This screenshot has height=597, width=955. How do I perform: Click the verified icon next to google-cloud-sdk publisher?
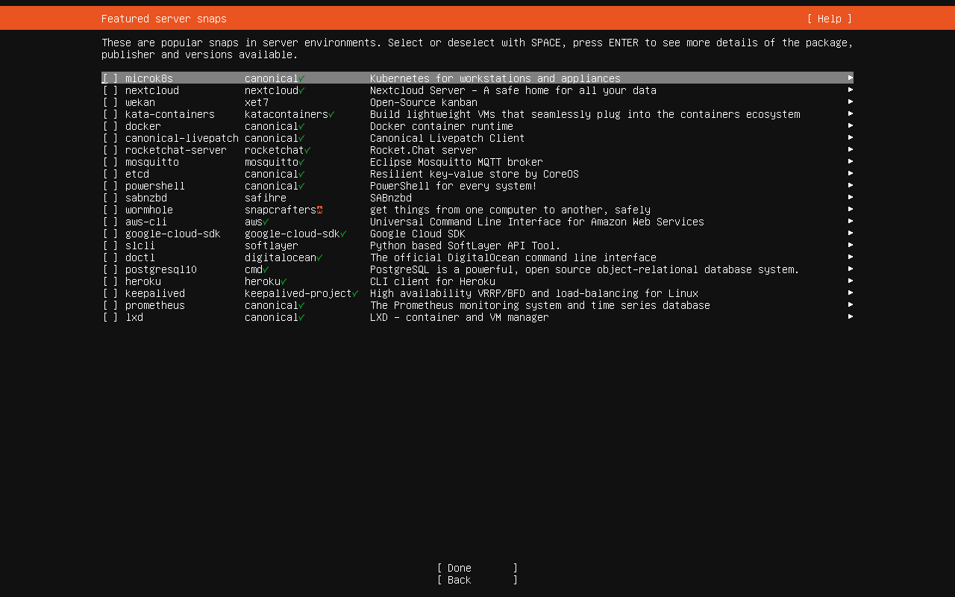(x=344, y=234)
